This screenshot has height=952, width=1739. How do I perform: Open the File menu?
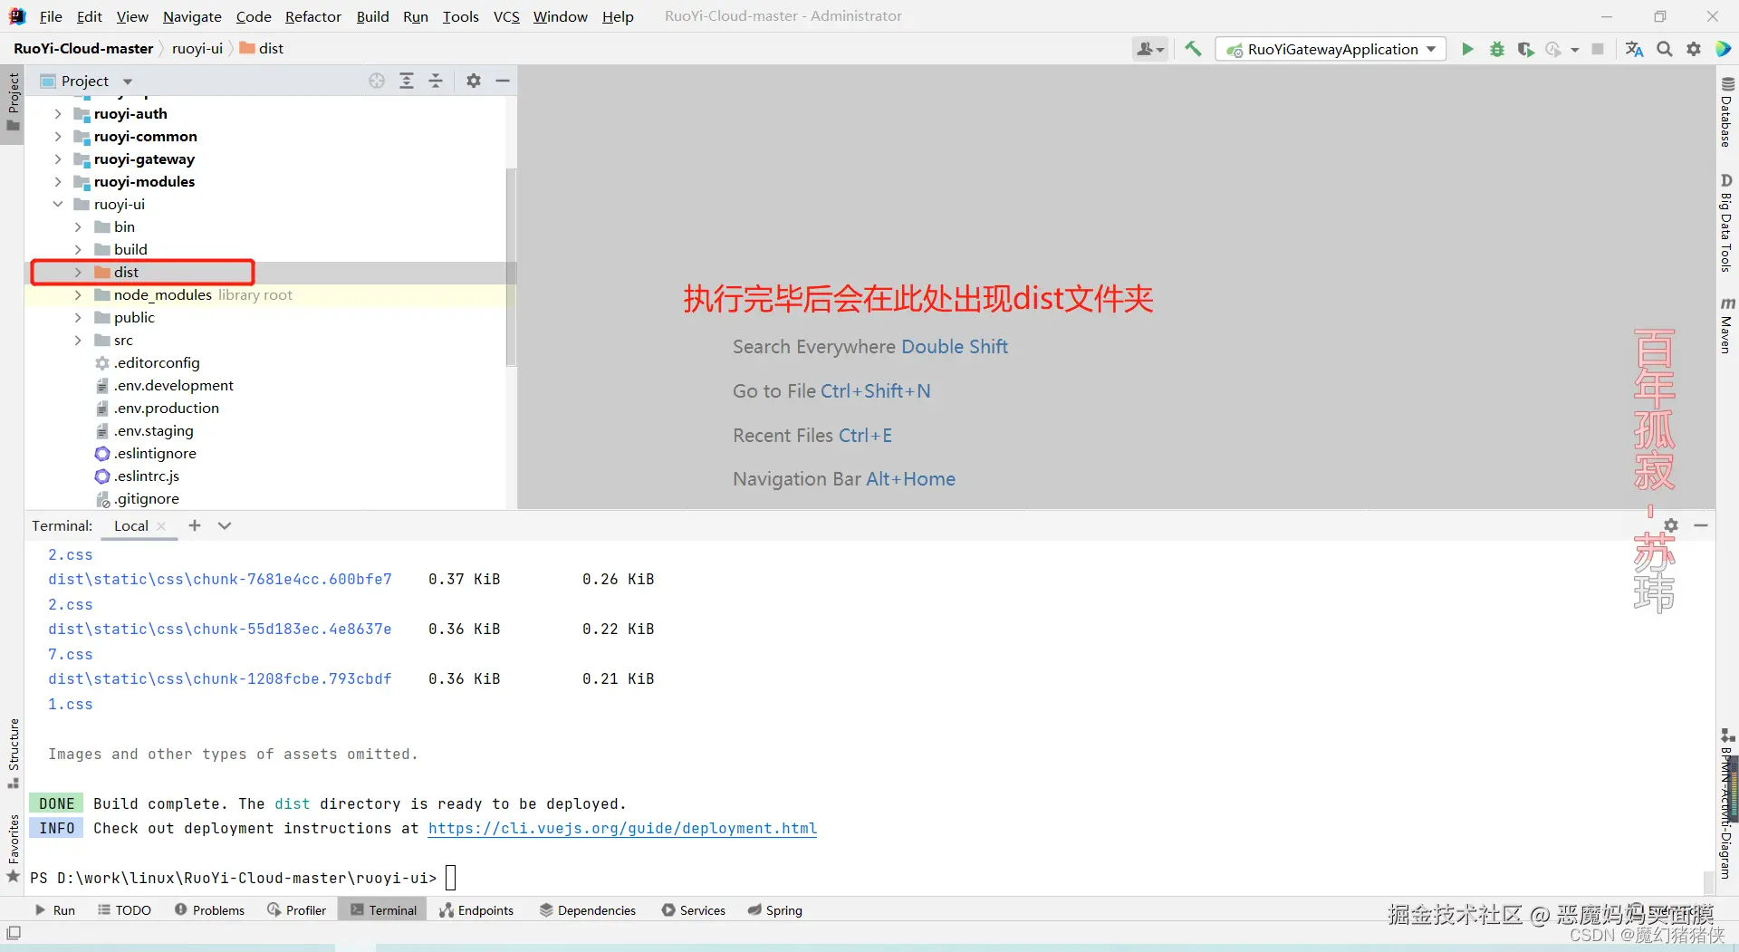coord(51,16)
